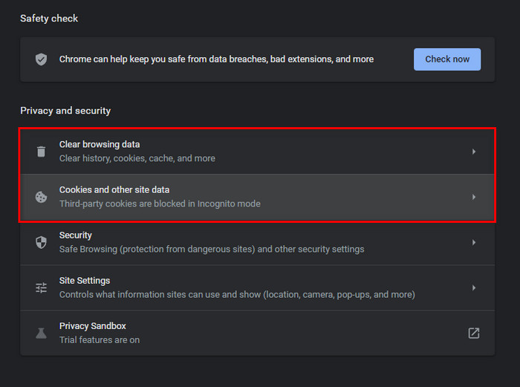Image resolution: width=520 pixels, height=387 pixels.
Task: Open Privacy Sandbox external link icon
Action: (474, 333)
